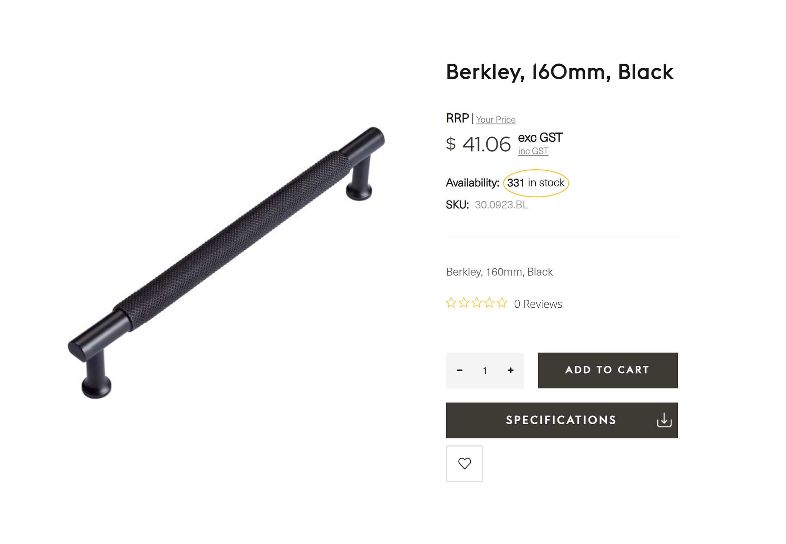Click the product title Berkley, 160mm, Black
This screenshot has height=544, width=786.
tap(559, 72)
